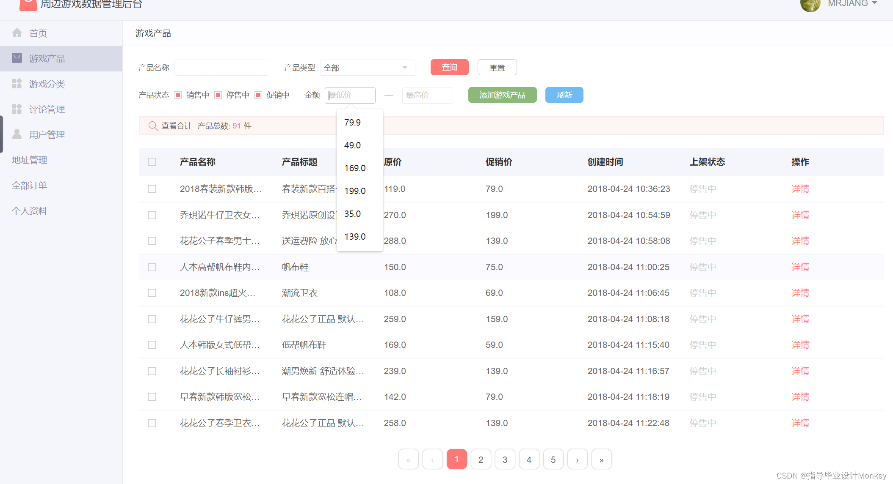Click timestamp 2018-04-24 11:18:19
This screenshot has width=893, height=484.
point(628,397)
